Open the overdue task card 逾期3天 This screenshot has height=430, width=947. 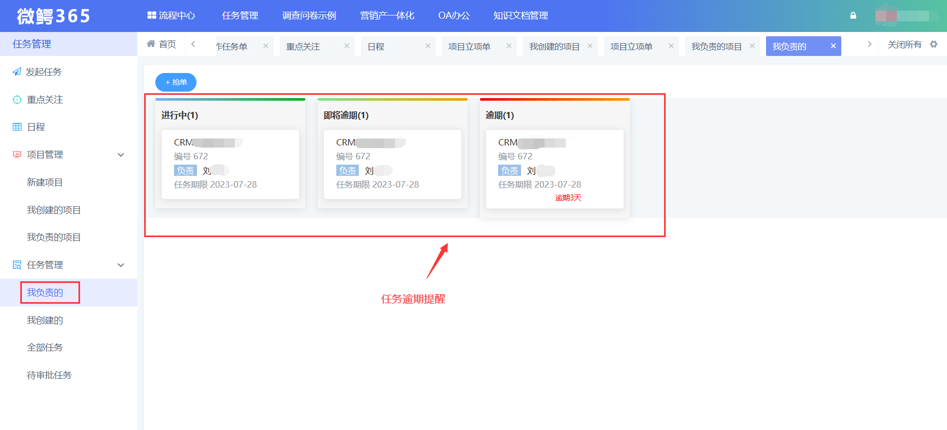point(554,169)
